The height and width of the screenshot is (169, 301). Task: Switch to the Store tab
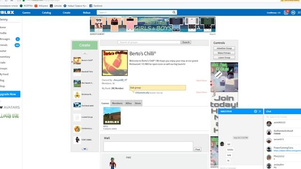[138, 103]
